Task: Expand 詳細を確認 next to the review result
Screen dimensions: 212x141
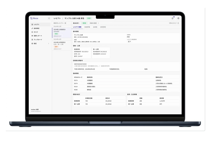Action: coord(94,23)
